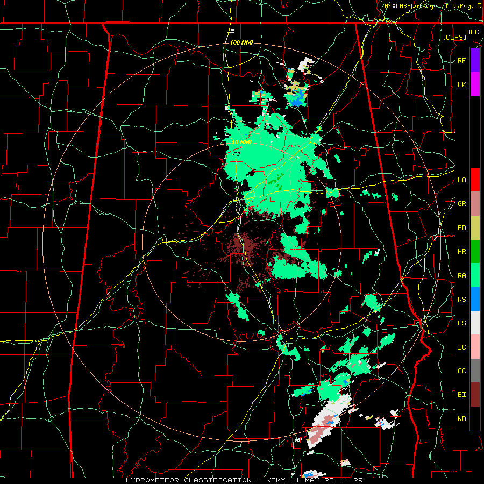
Task: Click the HHC product code text
Action: (472, 32)
